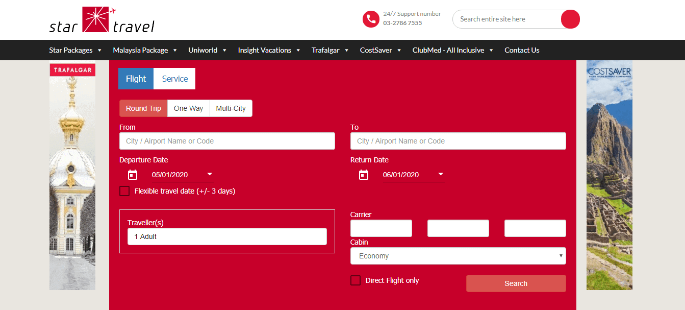Click the third Carrier input box

click(x=535, y=228)
